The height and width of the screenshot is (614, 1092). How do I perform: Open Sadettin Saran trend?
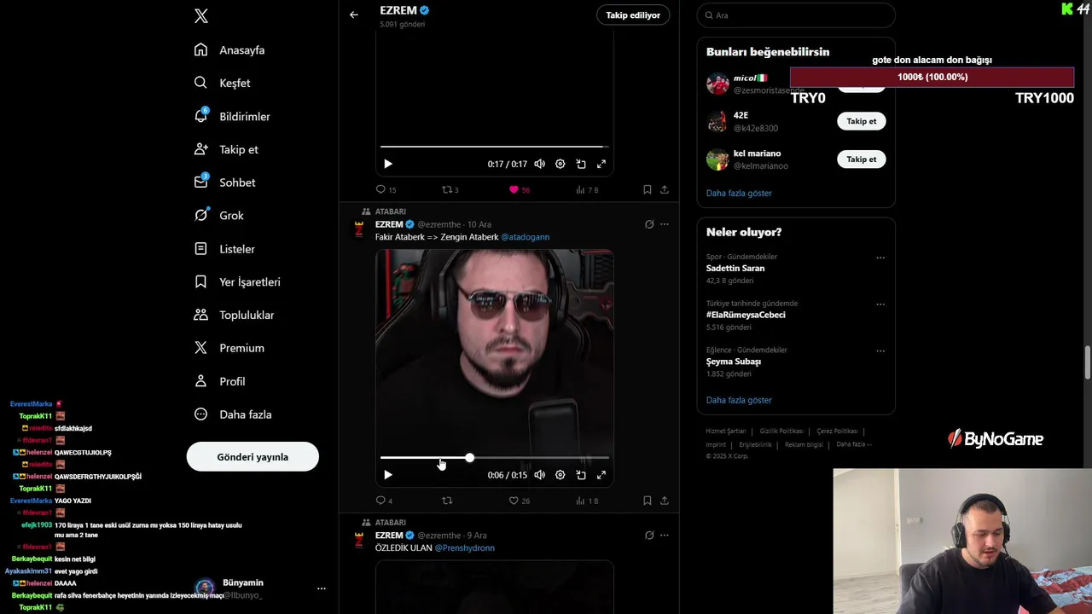(x=735, y=268)
